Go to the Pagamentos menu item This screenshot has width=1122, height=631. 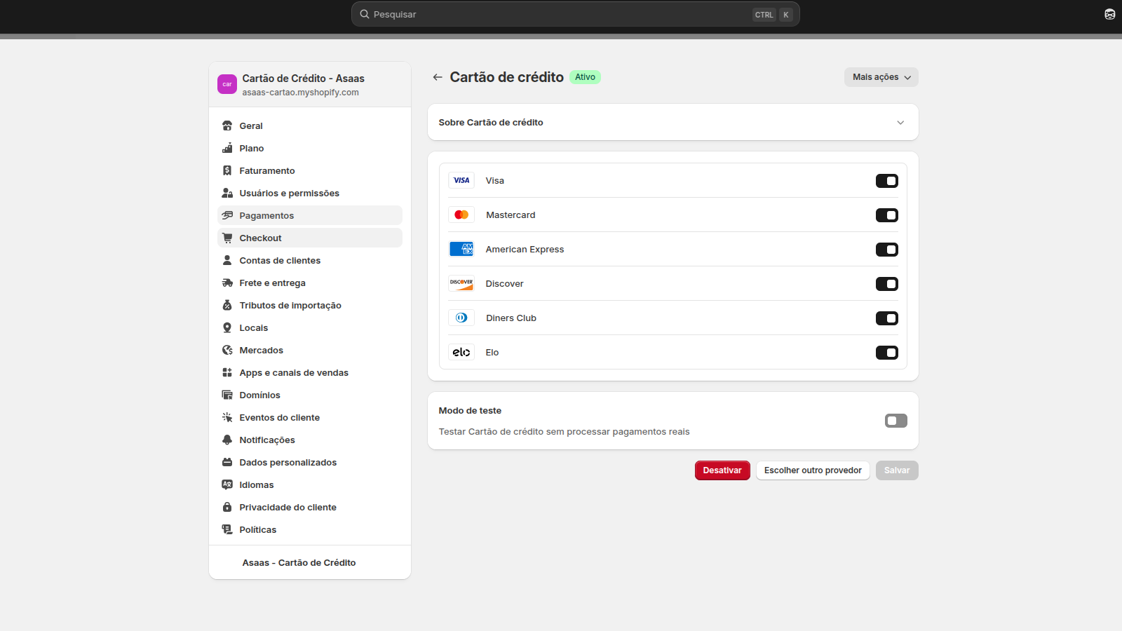(310, 215)
